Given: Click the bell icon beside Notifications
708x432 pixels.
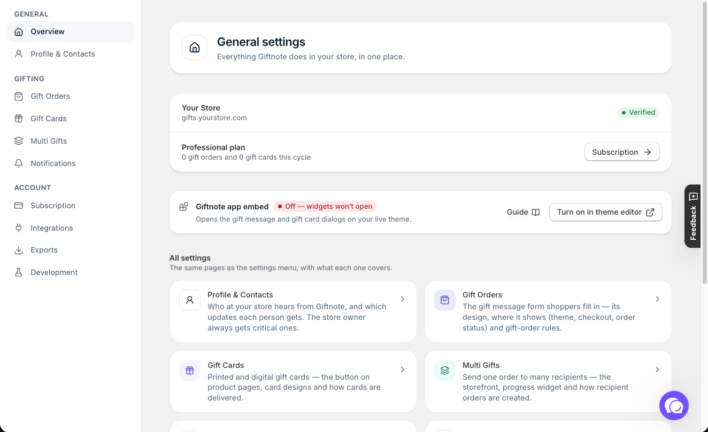Looking at the screenshot, I should click(x=19, y=163).
